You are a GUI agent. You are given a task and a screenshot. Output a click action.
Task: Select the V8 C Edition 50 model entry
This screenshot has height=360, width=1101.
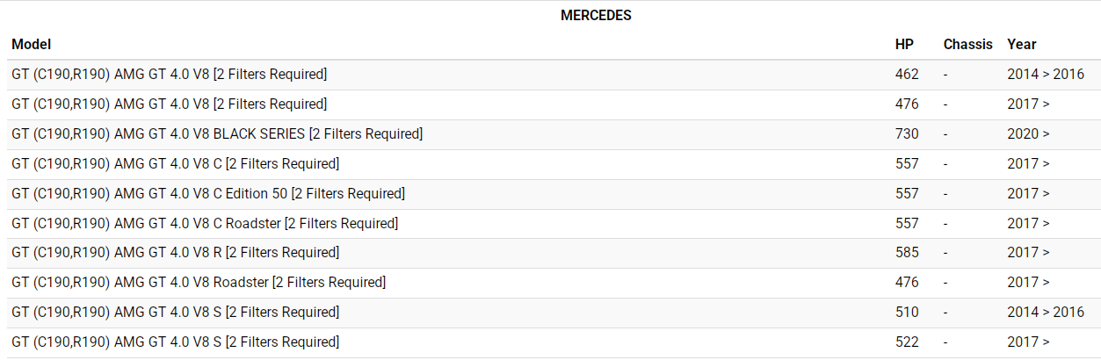click(208, 193)
